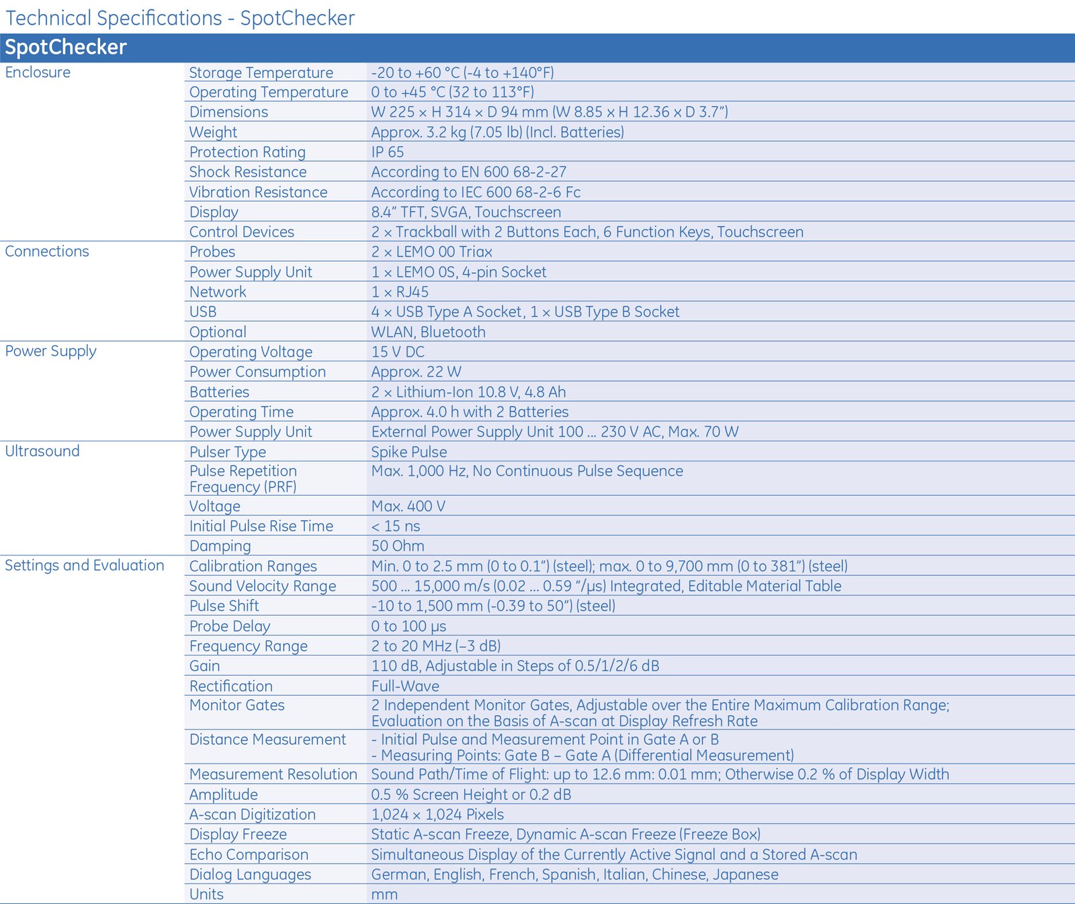
Task: Select the 'Full-Wave' rectification value
Action: (x=405, y=686)
